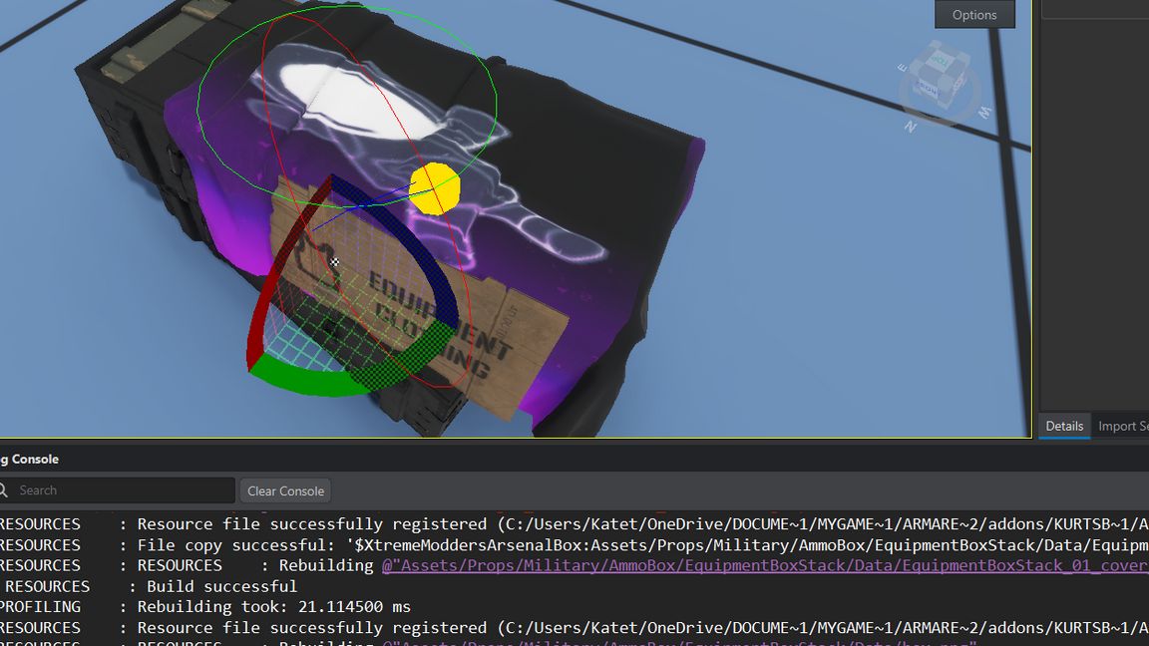This screenshot has width=1149, height=646.
Task: Select the 'Build successful' log line
Action: pos(217,586)
